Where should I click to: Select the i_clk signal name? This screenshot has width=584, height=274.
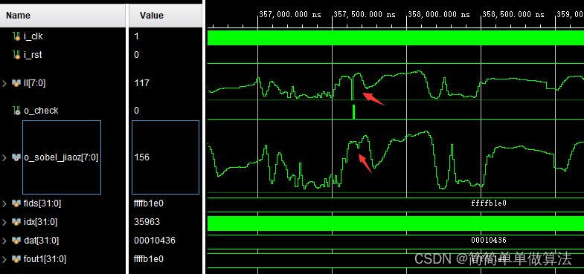point(33,36)
